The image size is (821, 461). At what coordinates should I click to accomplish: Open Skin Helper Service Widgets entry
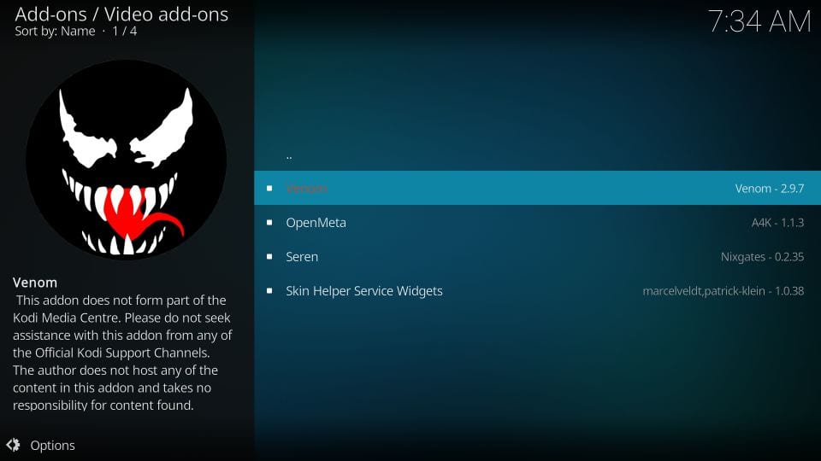(x=537, y=290)
